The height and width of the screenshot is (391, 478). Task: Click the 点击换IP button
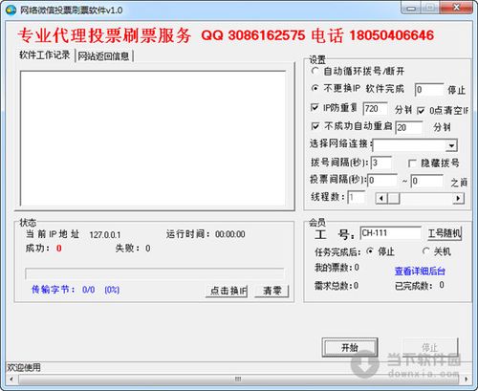[227, 291]
